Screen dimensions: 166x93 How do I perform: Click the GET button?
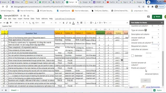click(146, 80)
